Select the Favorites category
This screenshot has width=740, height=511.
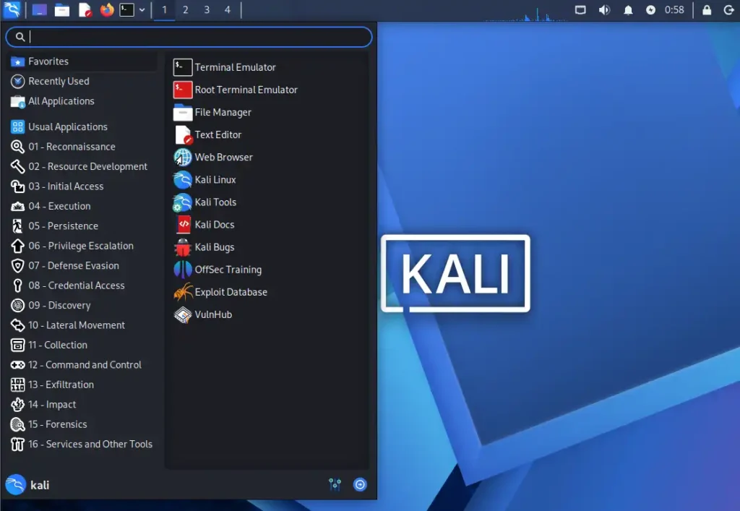[82, 61]
